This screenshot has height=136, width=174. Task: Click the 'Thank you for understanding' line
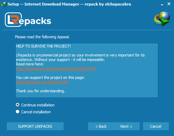tap(41, 91)
